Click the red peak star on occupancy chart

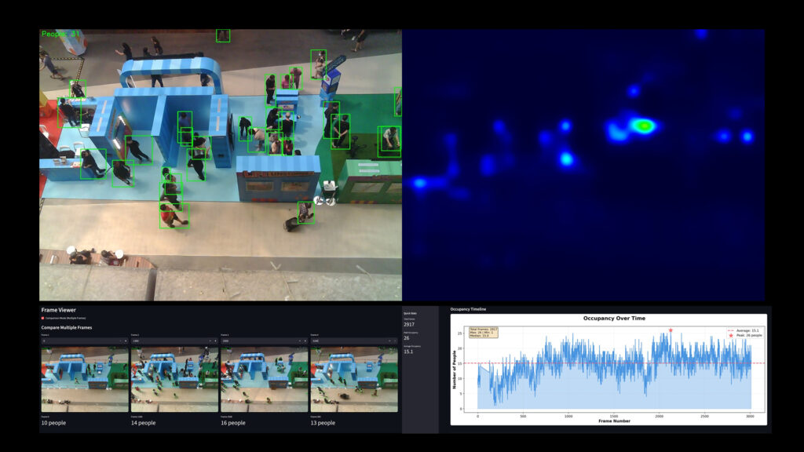click(671, 330)
